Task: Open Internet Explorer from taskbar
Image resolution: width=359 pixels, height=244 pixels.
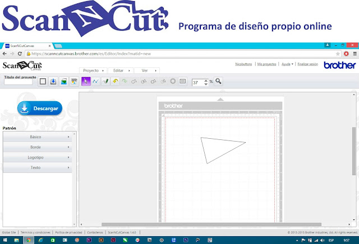Action: [x=41, y=240]
